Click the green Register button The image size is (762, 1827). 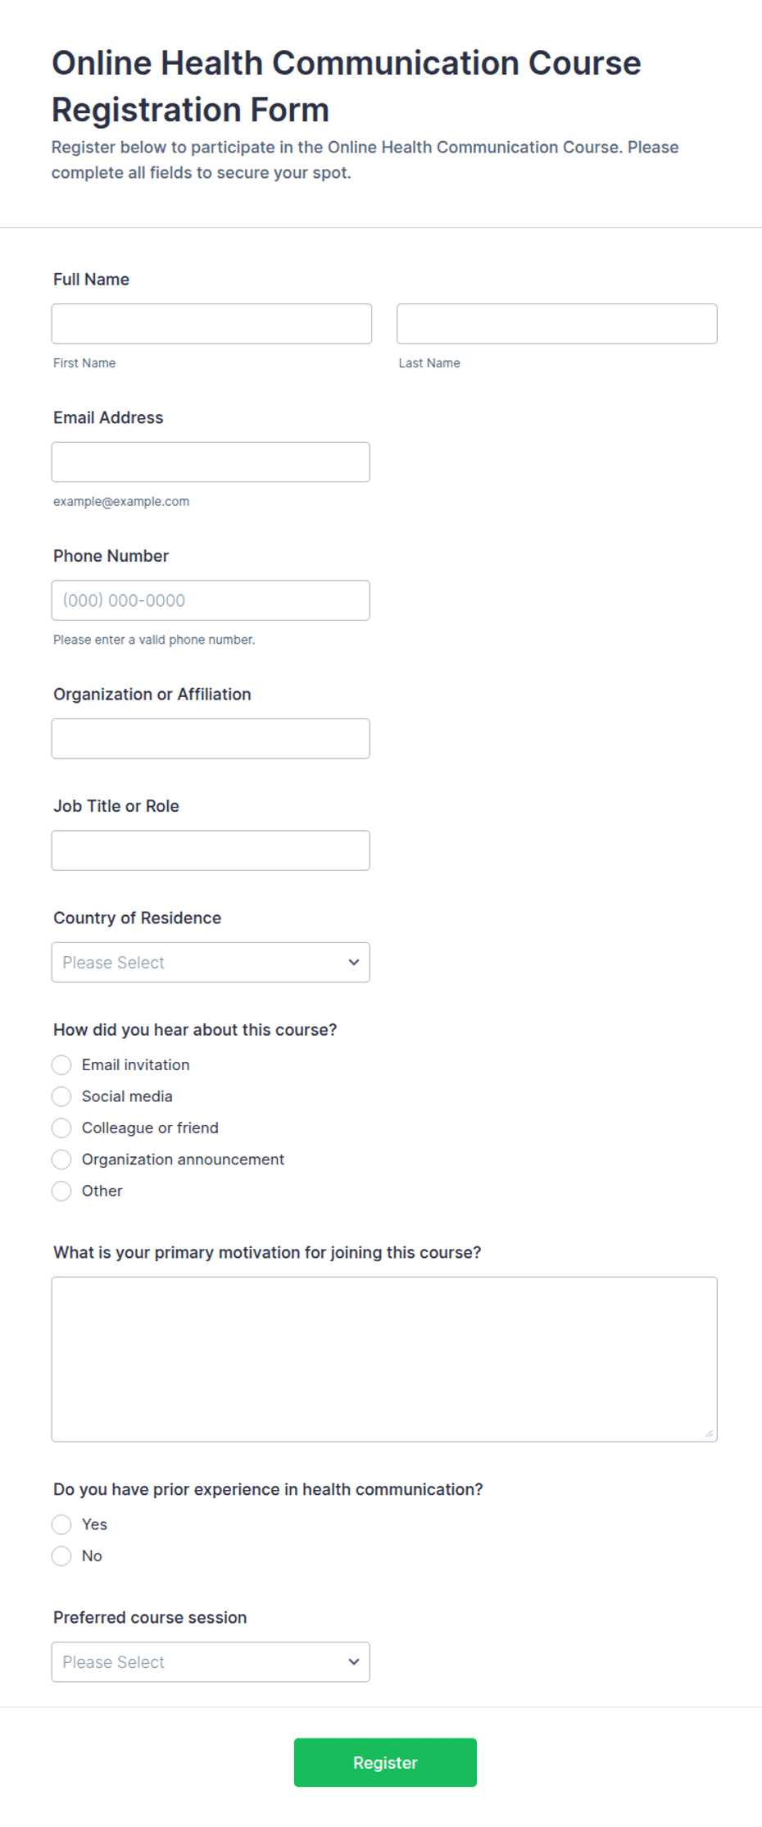point(385,1762)
